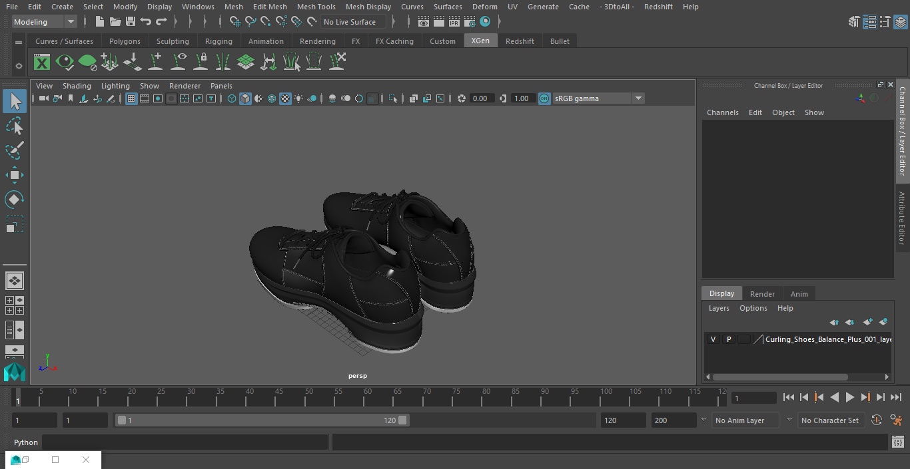This screenshot has width=910, height=469.
Task: Activate the Move tool
Action: (15, 176)
